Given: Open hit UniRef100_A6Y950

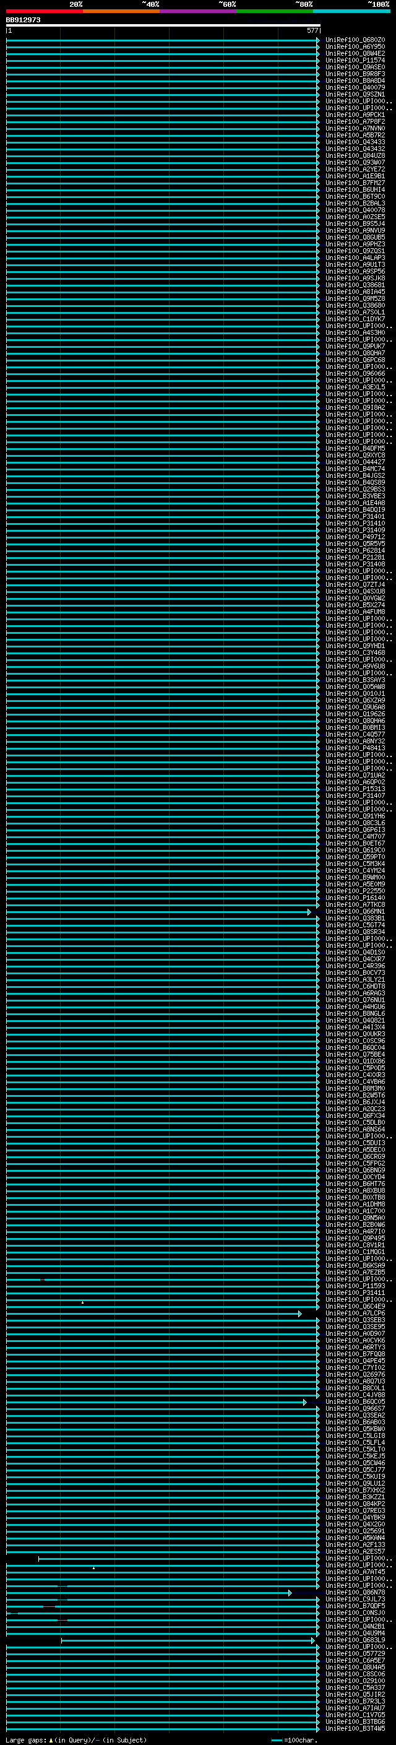Looking at the screenshot, I should [355, 47].
